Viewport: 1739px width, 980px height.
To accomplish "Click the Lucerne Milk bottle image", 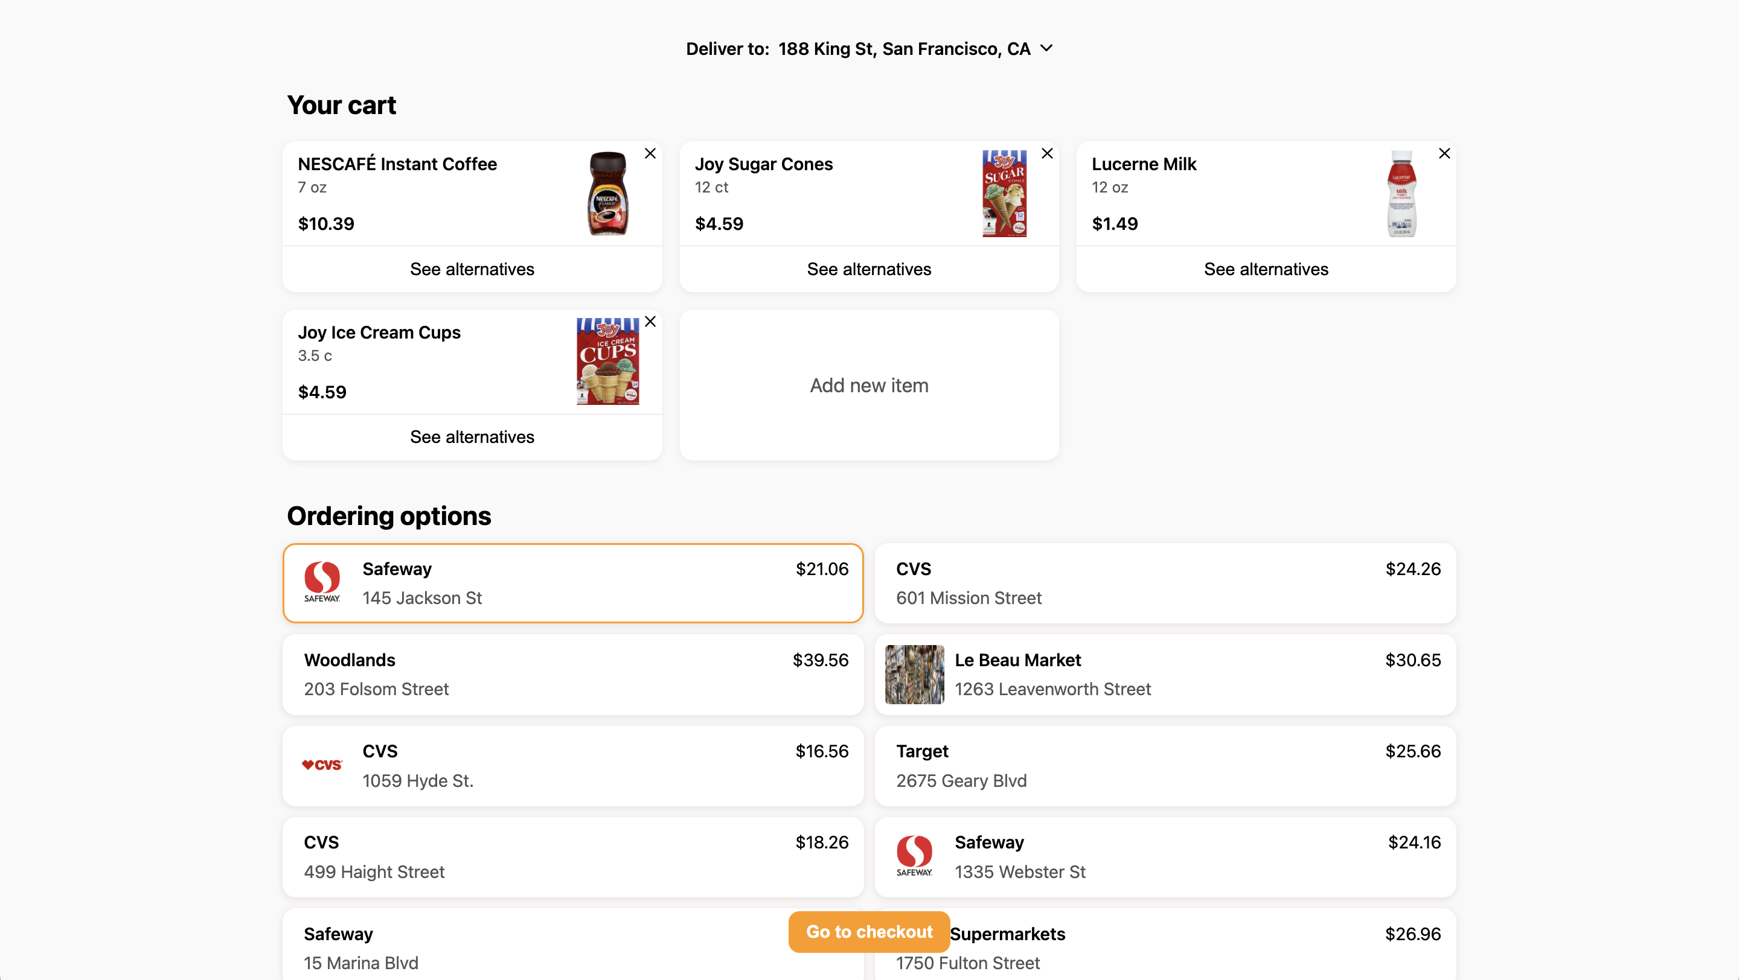I will point(1402,194).
